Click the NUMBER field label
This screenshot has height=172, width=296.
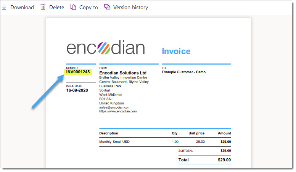[72, 68]
